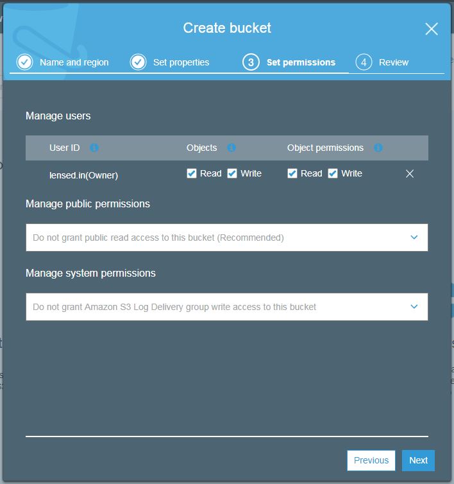Click the info icon next to Objects
454x484 pixels.
231,148
